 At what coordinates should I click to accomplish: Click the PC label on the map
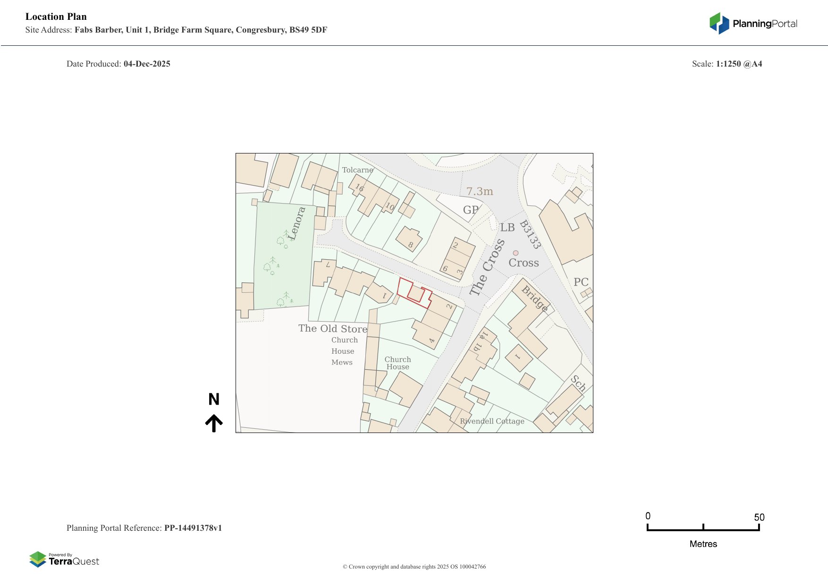(581, 282)
